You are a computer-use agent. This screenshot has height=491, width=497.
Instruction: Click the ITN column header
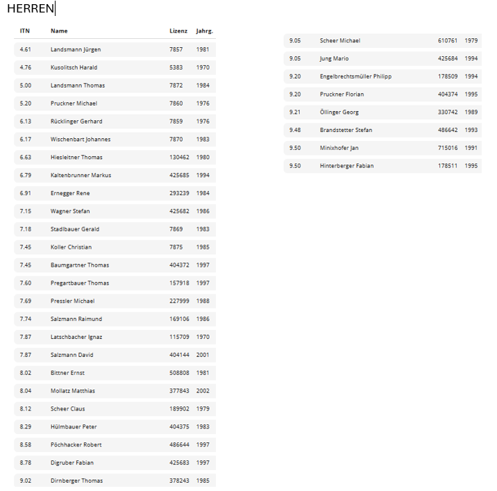pos(25,31)
